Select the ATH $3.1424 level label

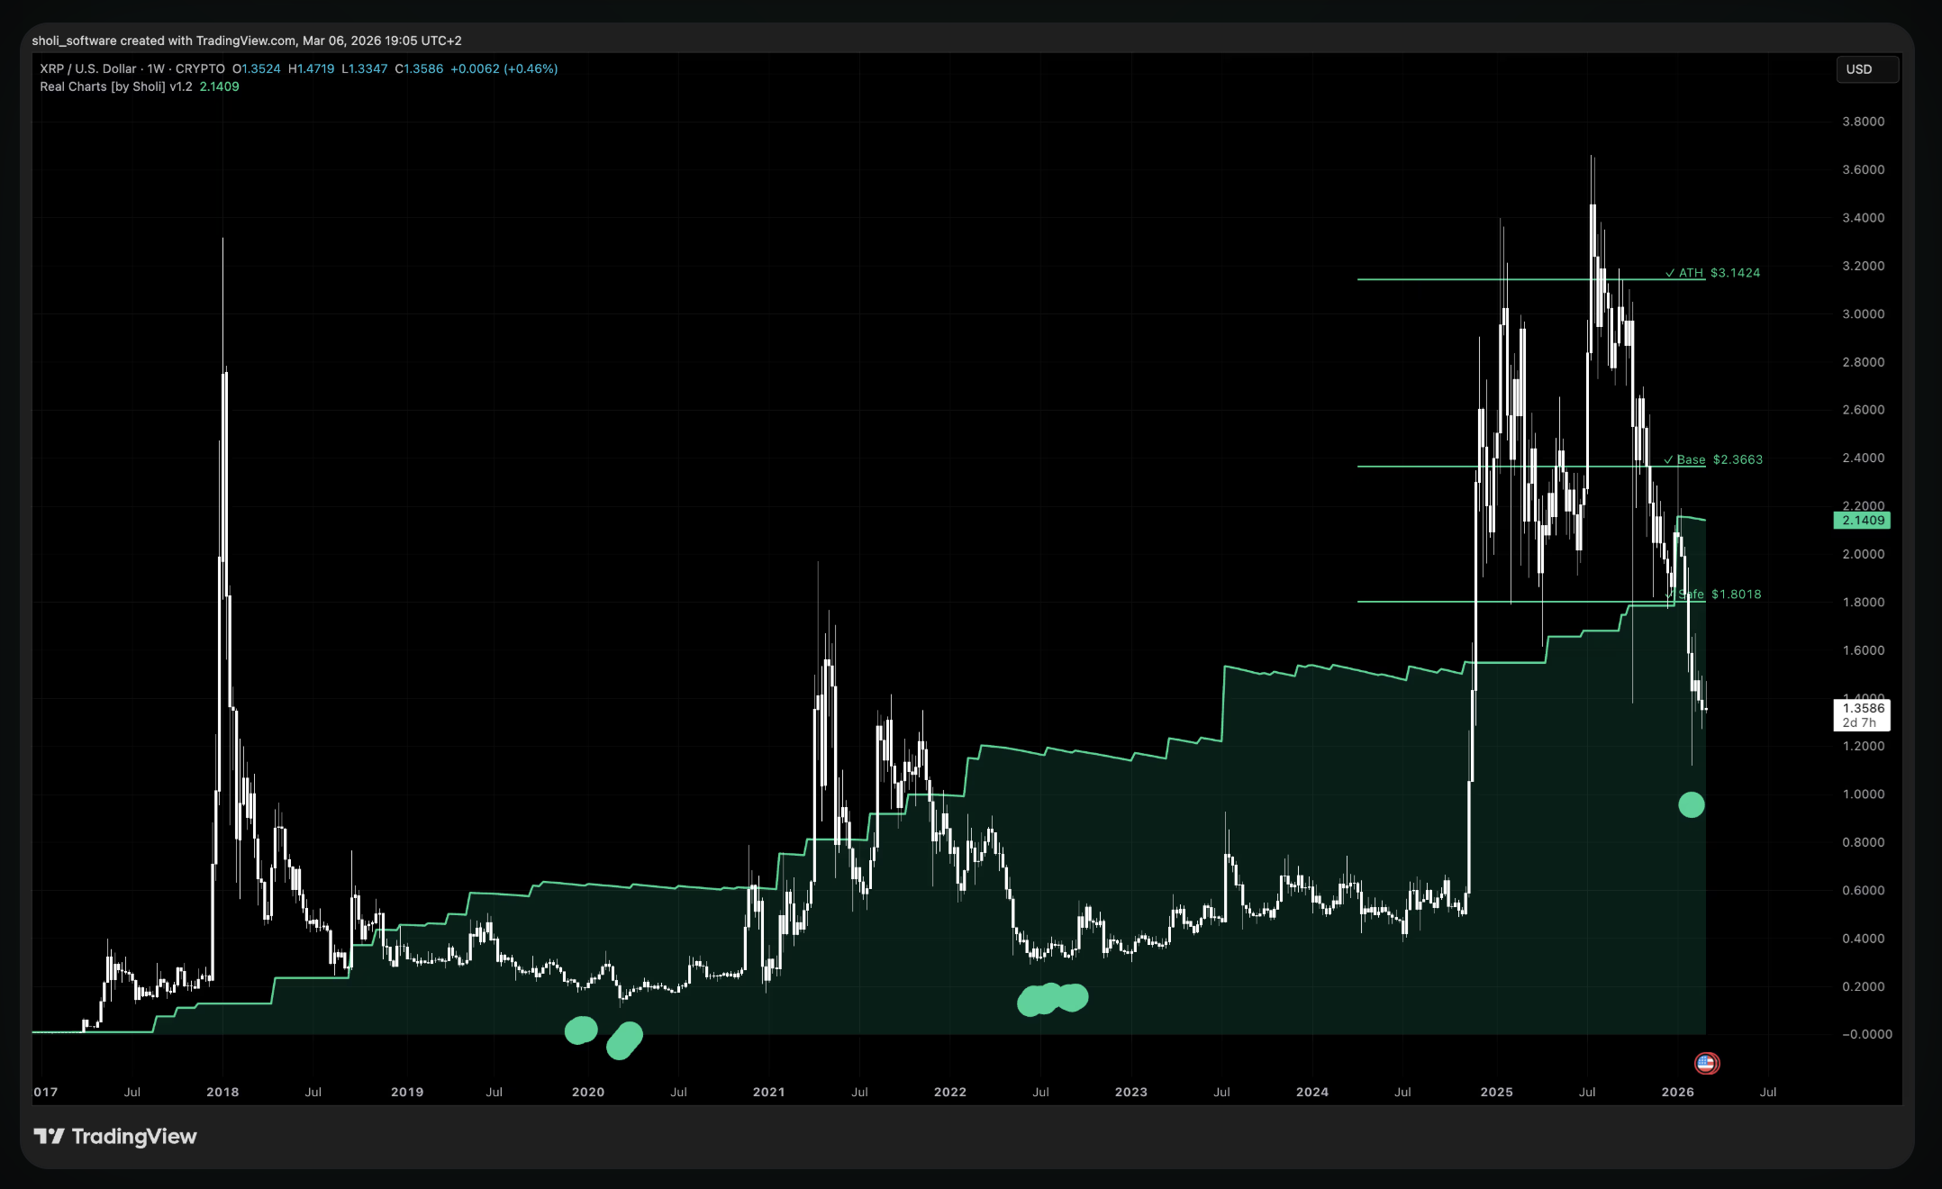point(1712,273)
